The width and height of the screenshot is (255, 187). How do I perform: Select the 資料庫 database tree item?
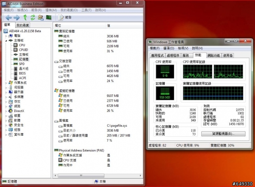coord(19,134)
